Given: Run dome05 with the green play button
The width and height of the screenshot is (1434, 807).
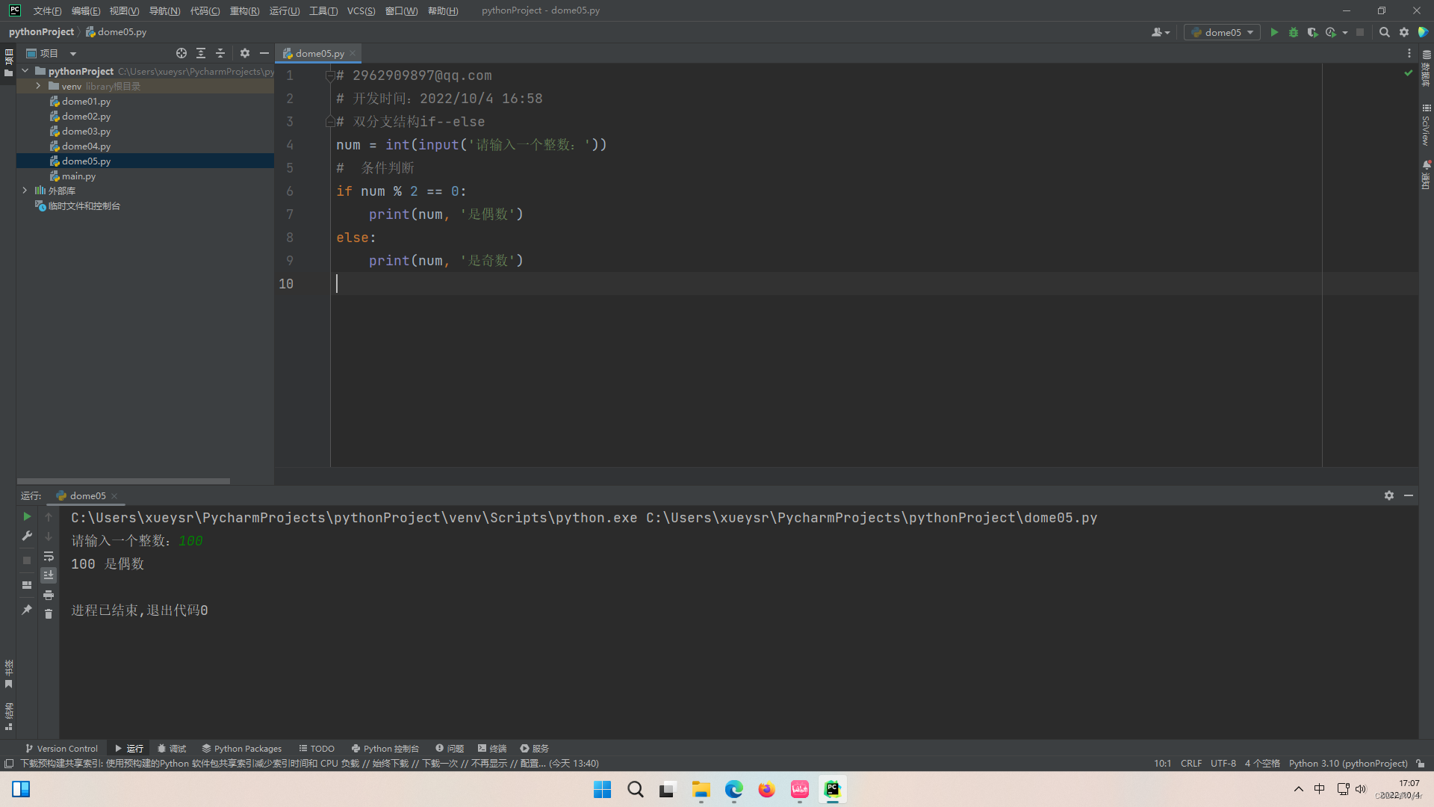Looking at the screenshot, I should pos(1274,32).
